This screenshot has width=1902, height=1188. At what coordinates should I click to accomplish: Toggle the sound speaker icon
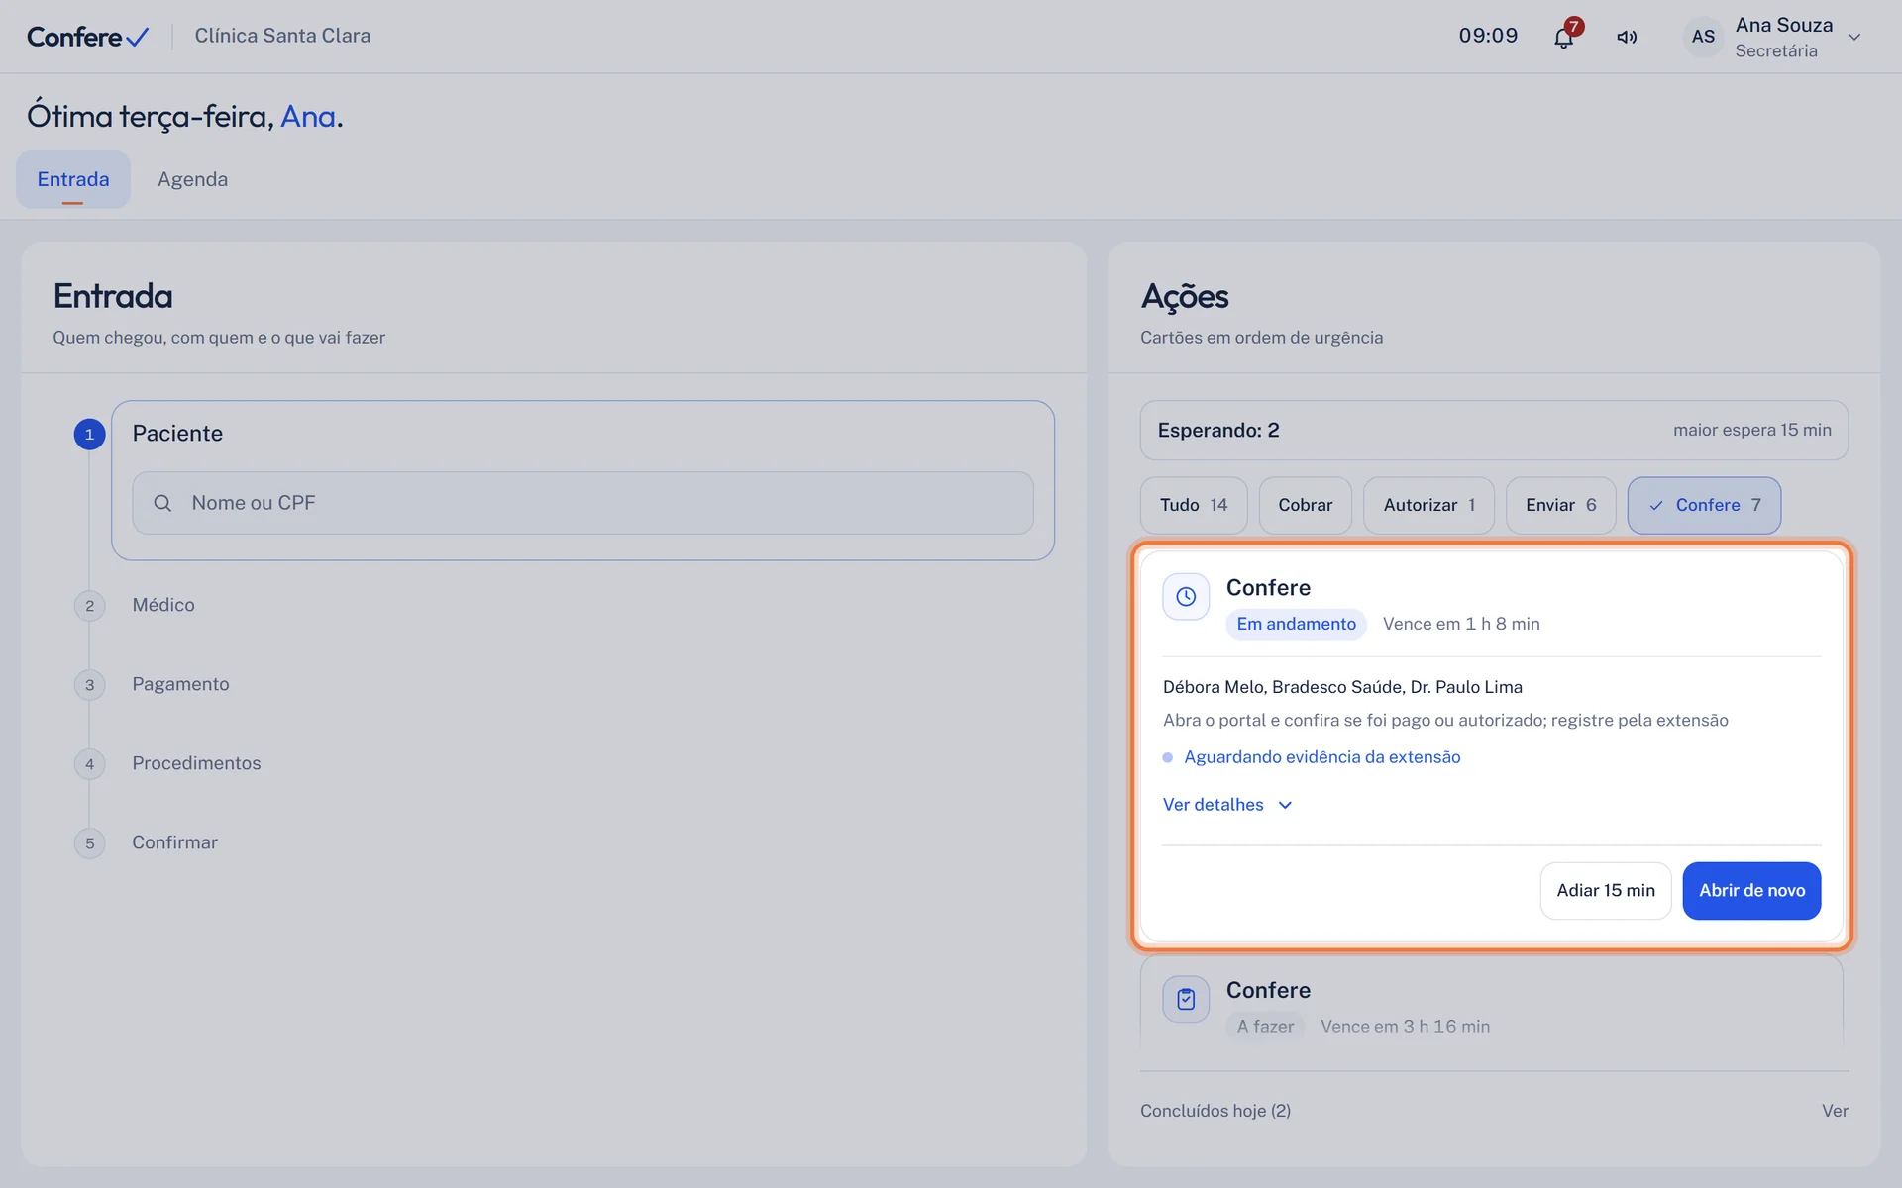click(x=1627, y=37)
